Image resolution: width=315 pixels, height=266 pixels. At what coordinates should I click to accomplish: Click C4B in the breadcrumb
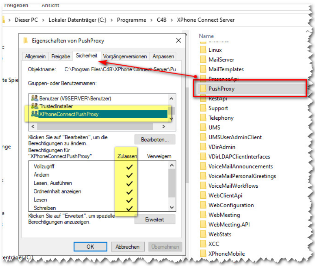pos(161,20)
